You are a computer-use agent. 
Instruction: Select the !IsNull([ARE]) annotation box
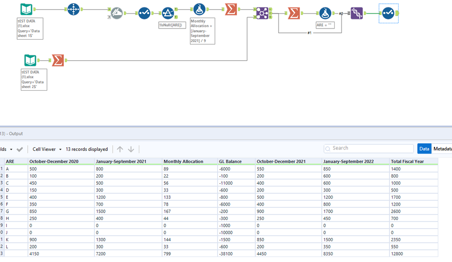point(172,25)
